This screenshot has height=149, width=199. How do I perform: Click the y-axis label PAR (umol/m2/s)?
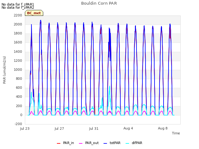4,70
